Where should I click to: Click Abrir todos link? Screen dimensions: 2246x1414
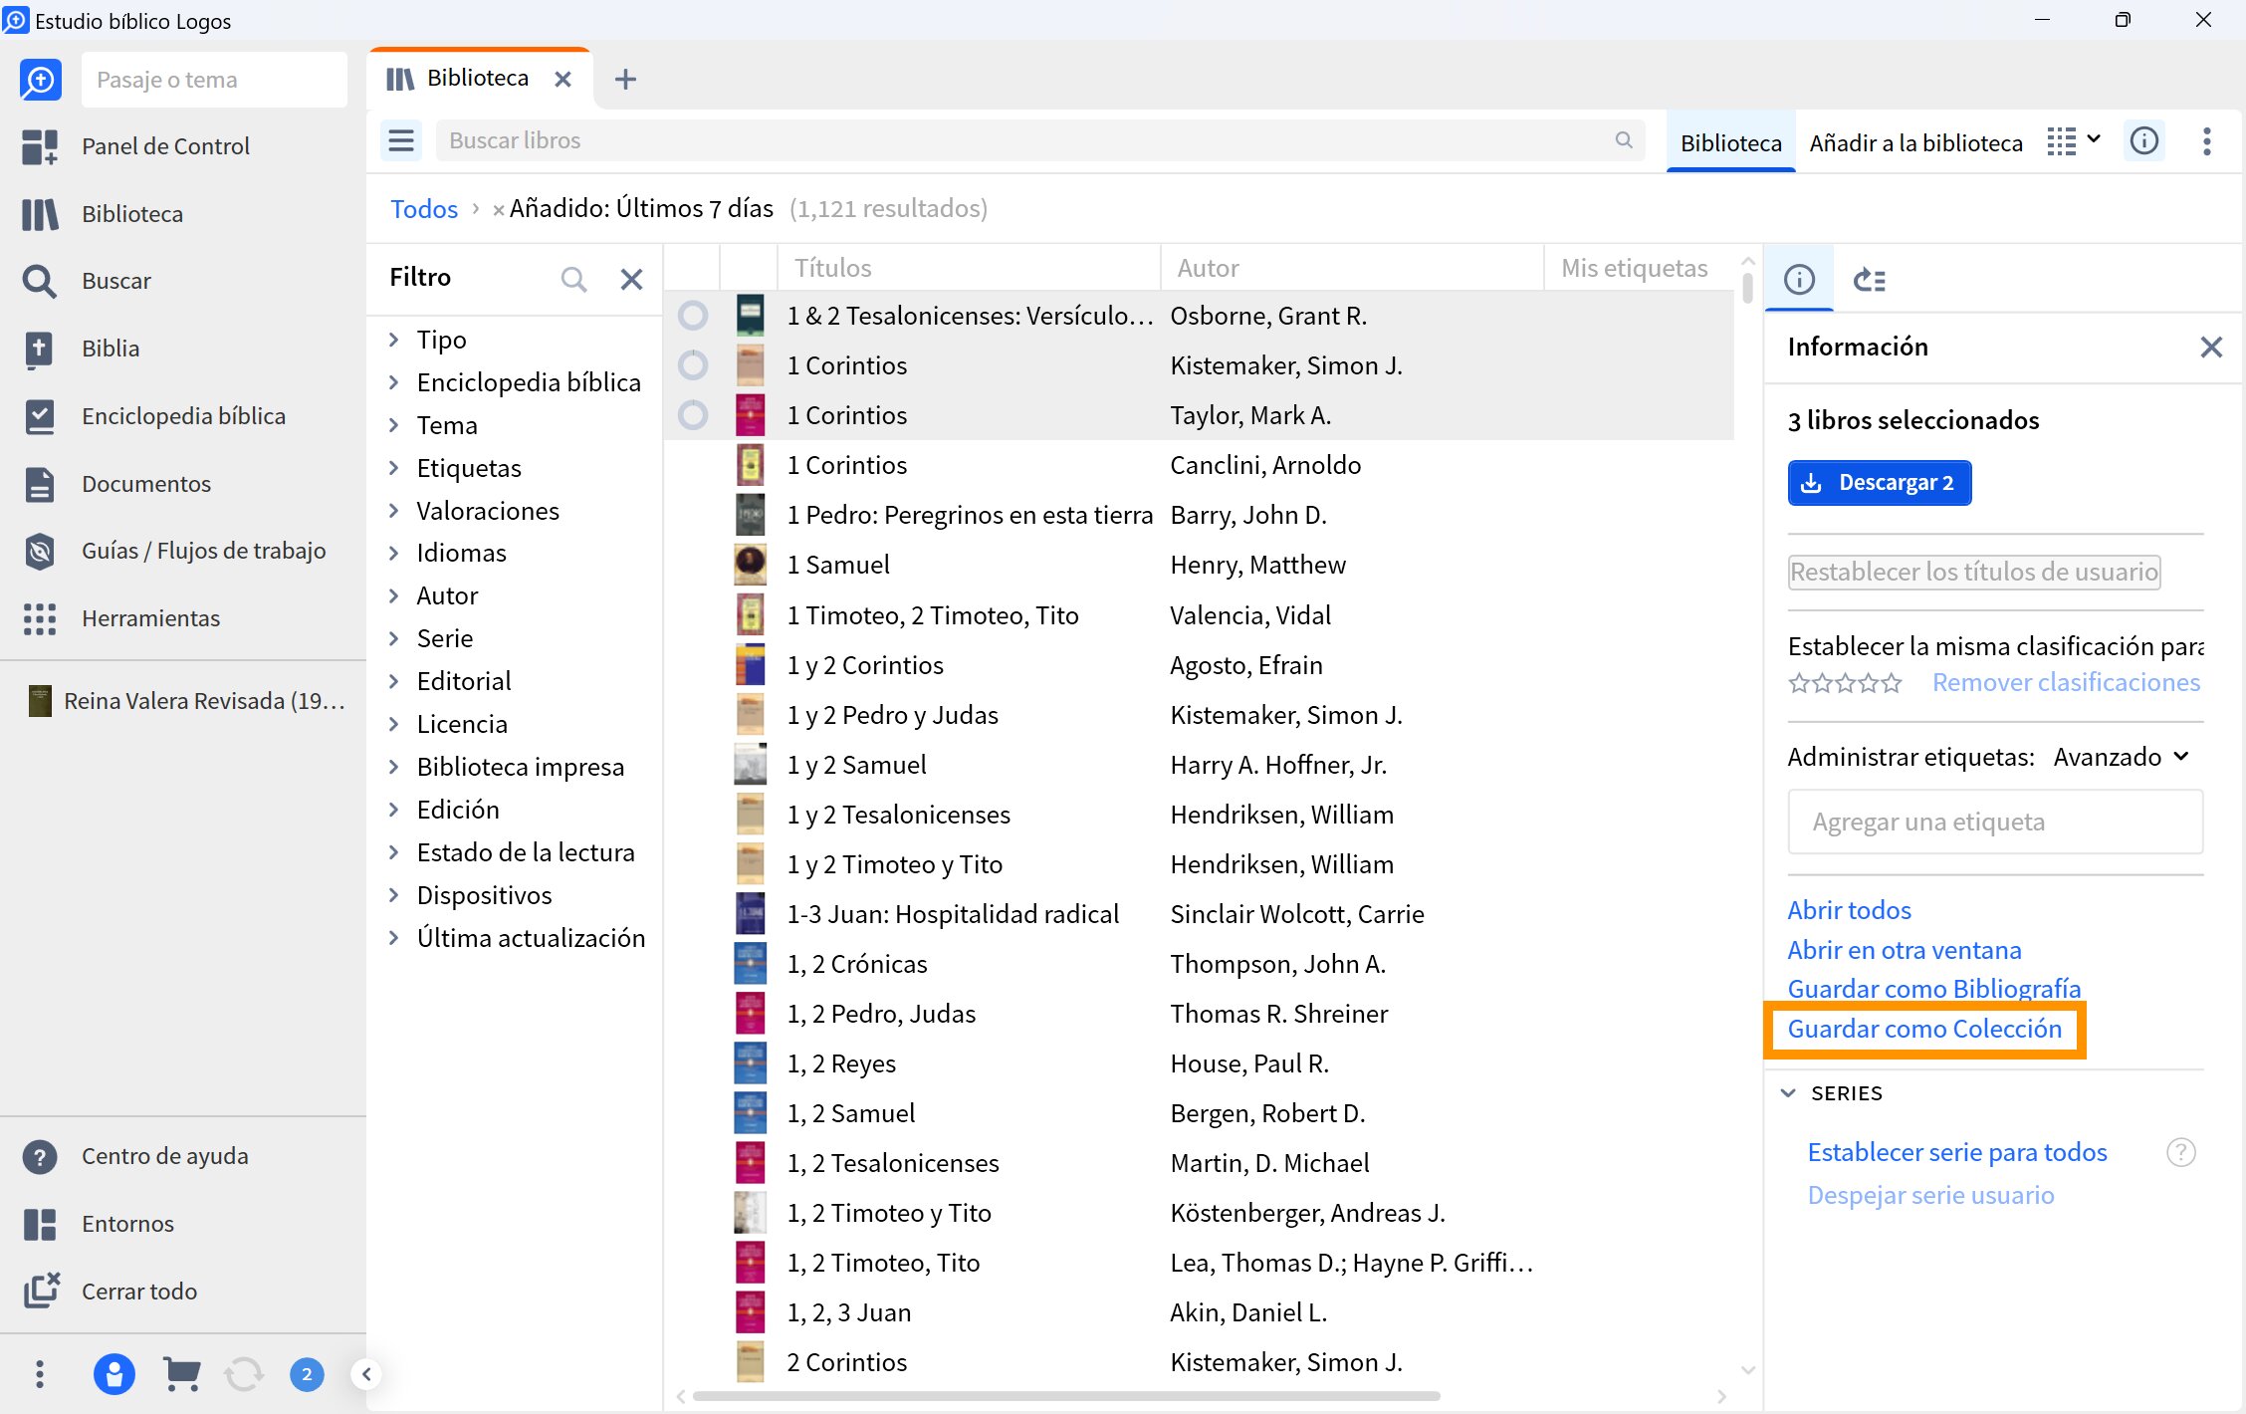pos(1849,910)
